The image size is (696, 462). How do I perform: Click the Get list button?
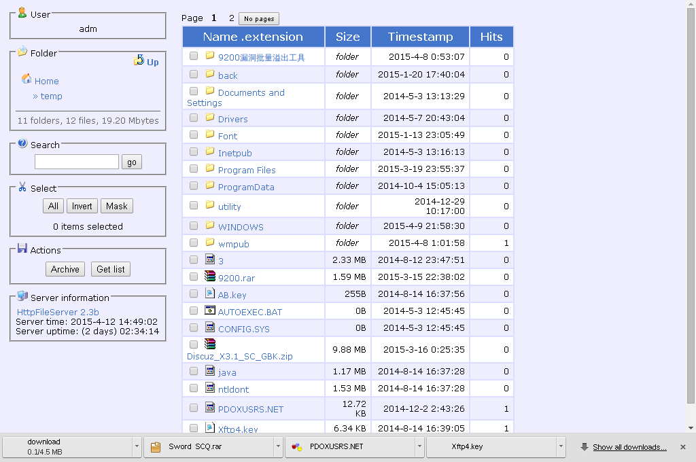click(111, 270)
